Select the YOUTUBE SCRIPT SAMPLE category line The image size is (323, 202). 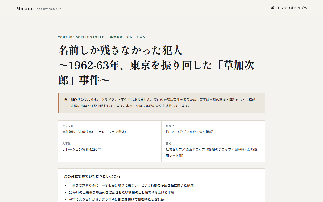[102, 37]
